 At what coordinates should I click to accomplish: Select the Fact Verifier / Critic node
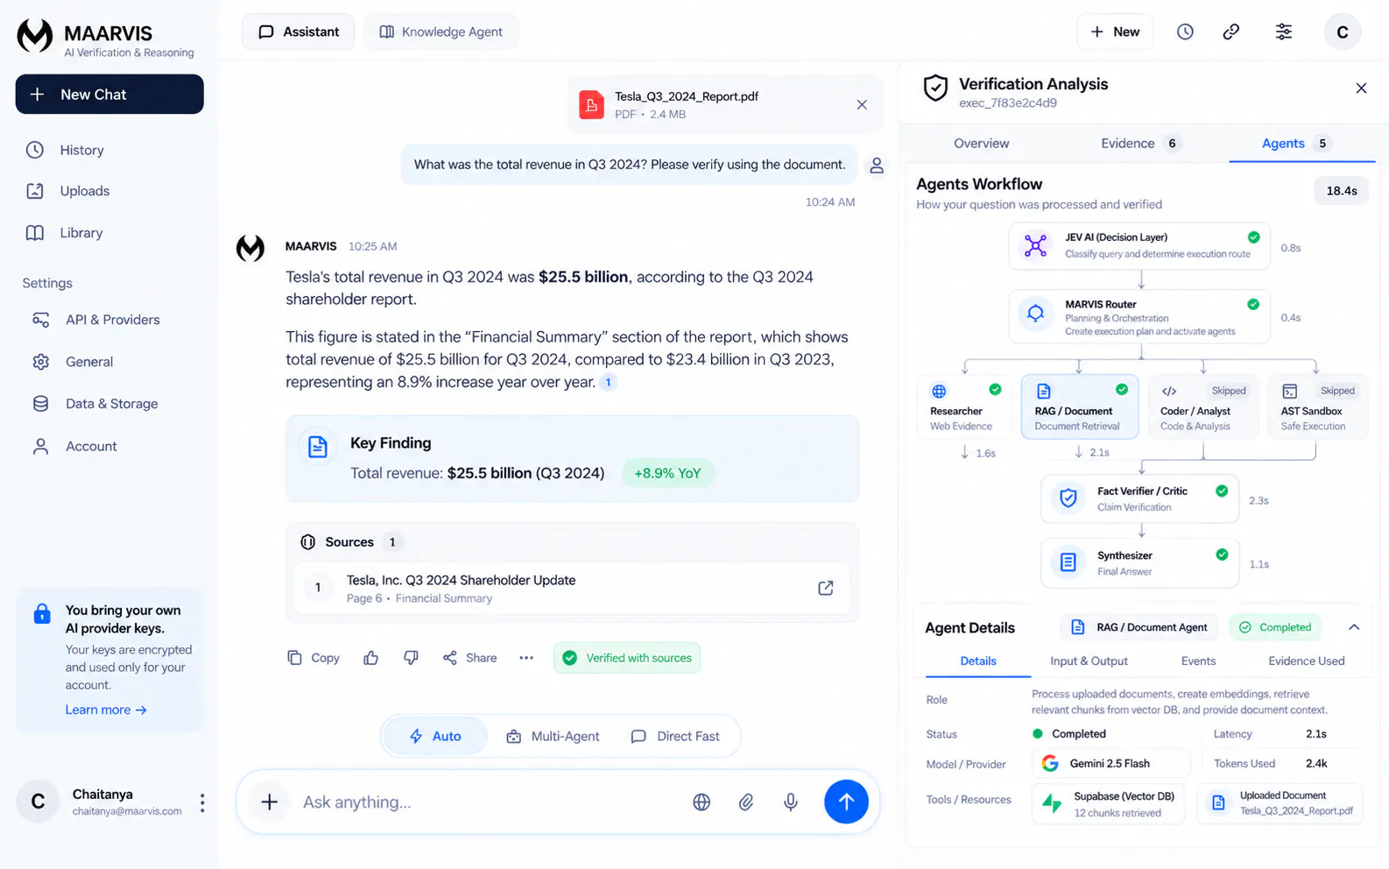click(1140, 498)
